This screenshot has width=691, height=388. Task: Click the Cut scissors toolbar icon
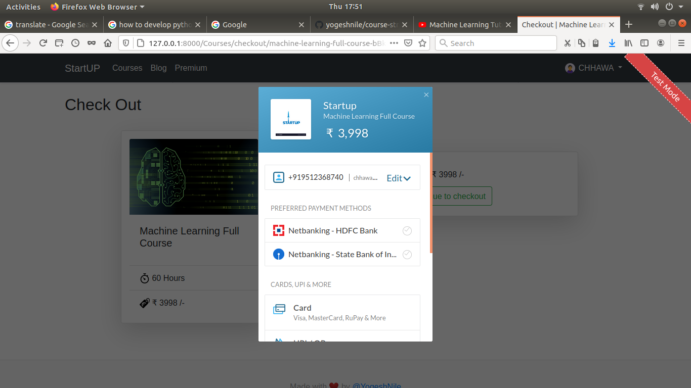568,43
